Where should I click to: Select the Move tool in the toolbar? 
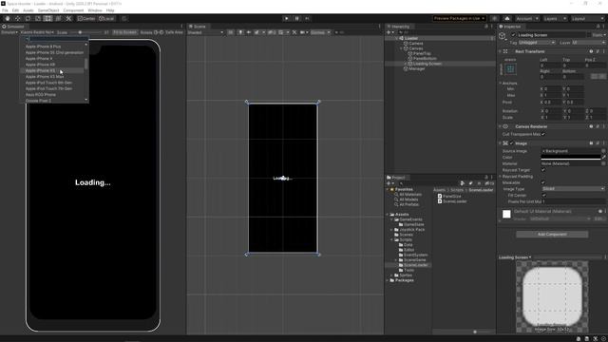(17, 19)
